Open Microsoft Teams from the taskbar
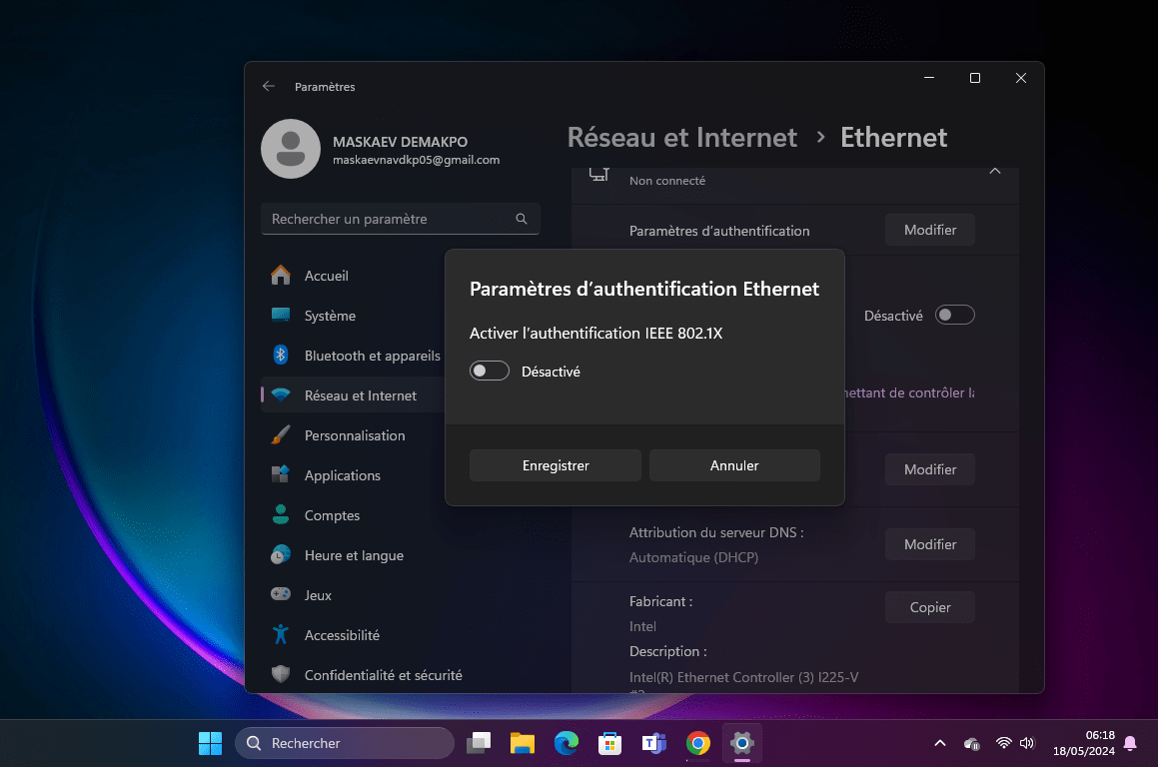Image resolution: width=1158 pixels, height=767 pixels. pyautogui.click(x=653, y=743)
